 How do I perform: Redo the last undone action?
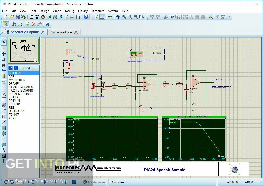click(158, 17)
